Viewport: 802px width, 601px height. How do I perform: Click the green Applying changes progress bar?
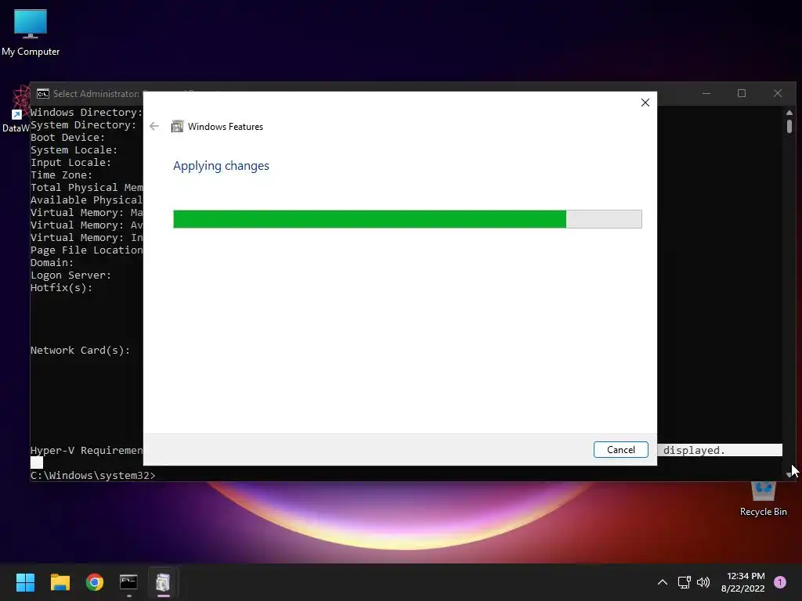tap(407, 219)
